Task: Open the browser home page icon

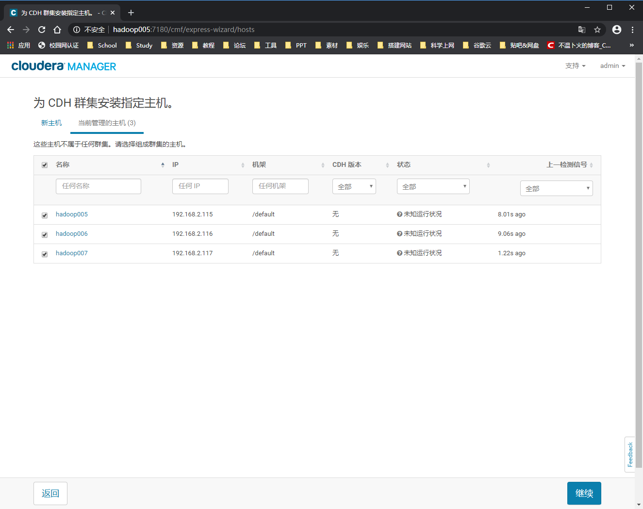Action: pos(57,30)
